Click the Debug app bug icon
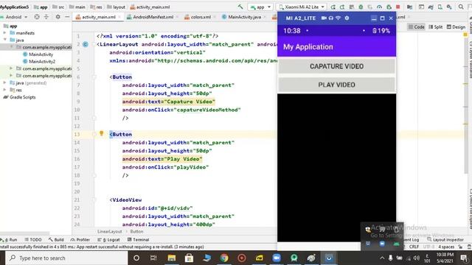The image size is (472, 265). click(361, 7)
